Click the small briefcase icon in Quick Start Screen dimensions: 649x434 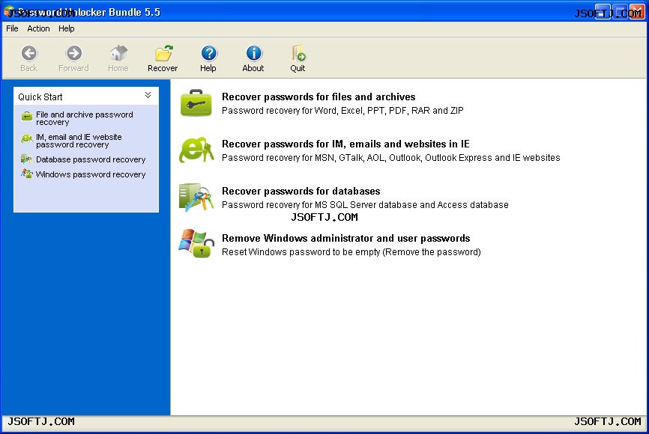click(26, 116)
